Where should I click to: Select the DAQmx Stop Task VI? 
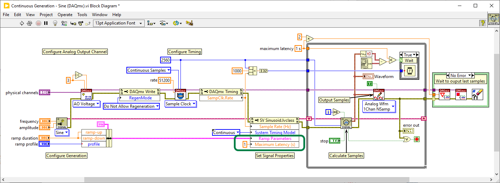460,94
